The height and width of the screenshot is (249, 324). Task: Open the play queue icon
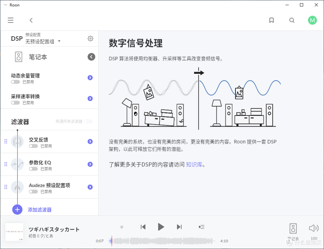[x=202, y=227]
